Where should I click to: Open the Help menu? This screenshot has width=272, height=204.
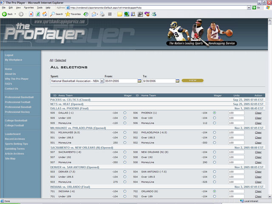click(x=48, y=8)
